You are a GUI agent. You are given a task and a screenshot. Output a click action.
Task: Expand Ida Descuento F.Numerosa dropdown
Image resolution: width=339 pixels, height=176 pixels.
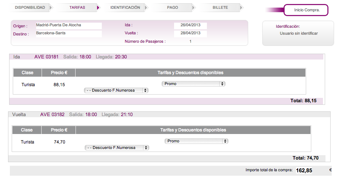click(116, 90)
